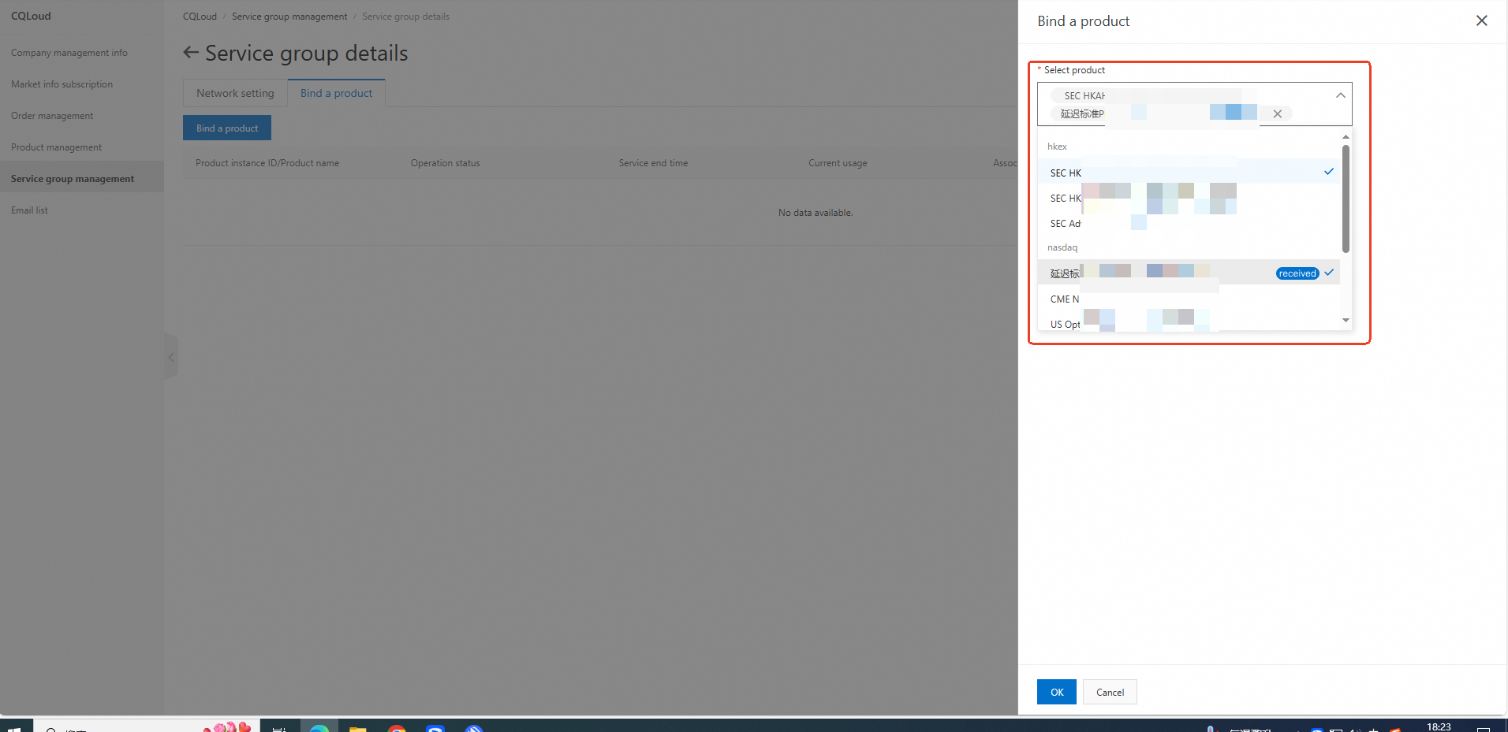Image resolution: width=1508 pixels, height=732 pixels.
Task: Select the CME N option
Action: (1188, 299)
